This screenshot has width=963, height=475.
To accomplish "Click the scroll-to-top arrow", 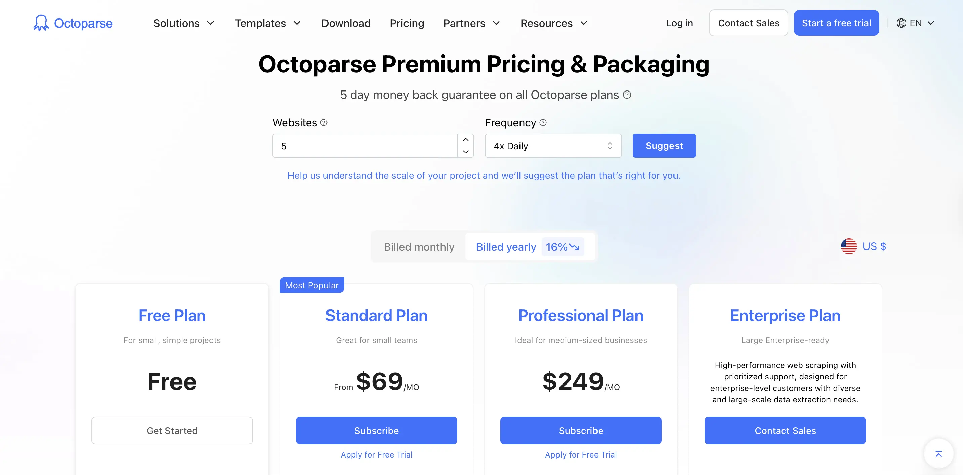I will coord(938,454).
